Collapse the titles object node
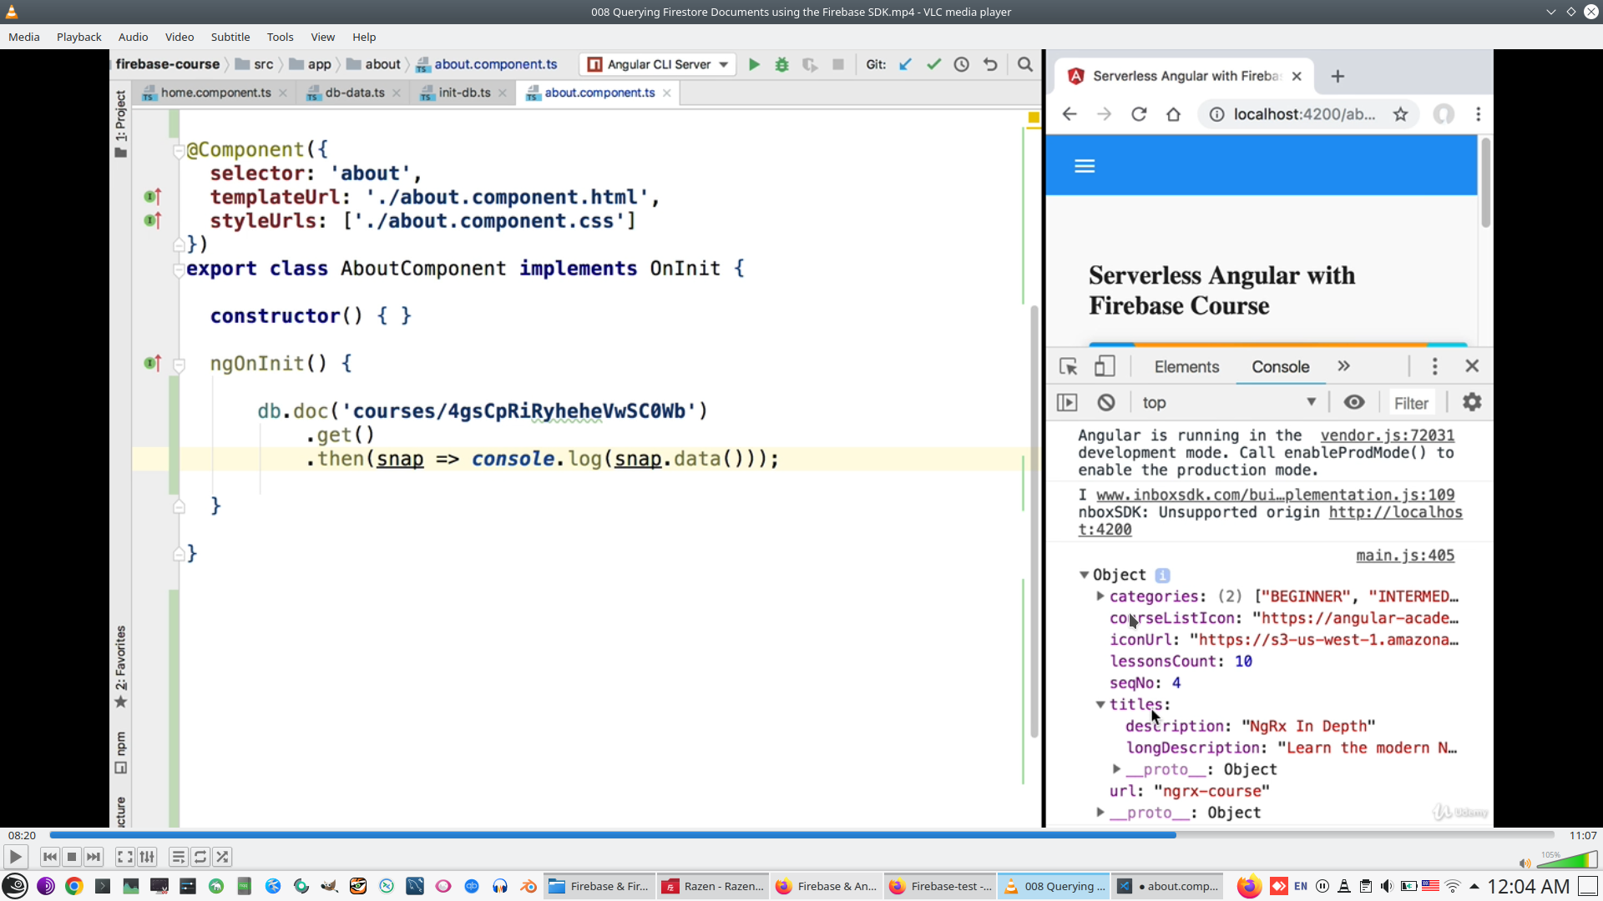 (x=1100, y=705)
